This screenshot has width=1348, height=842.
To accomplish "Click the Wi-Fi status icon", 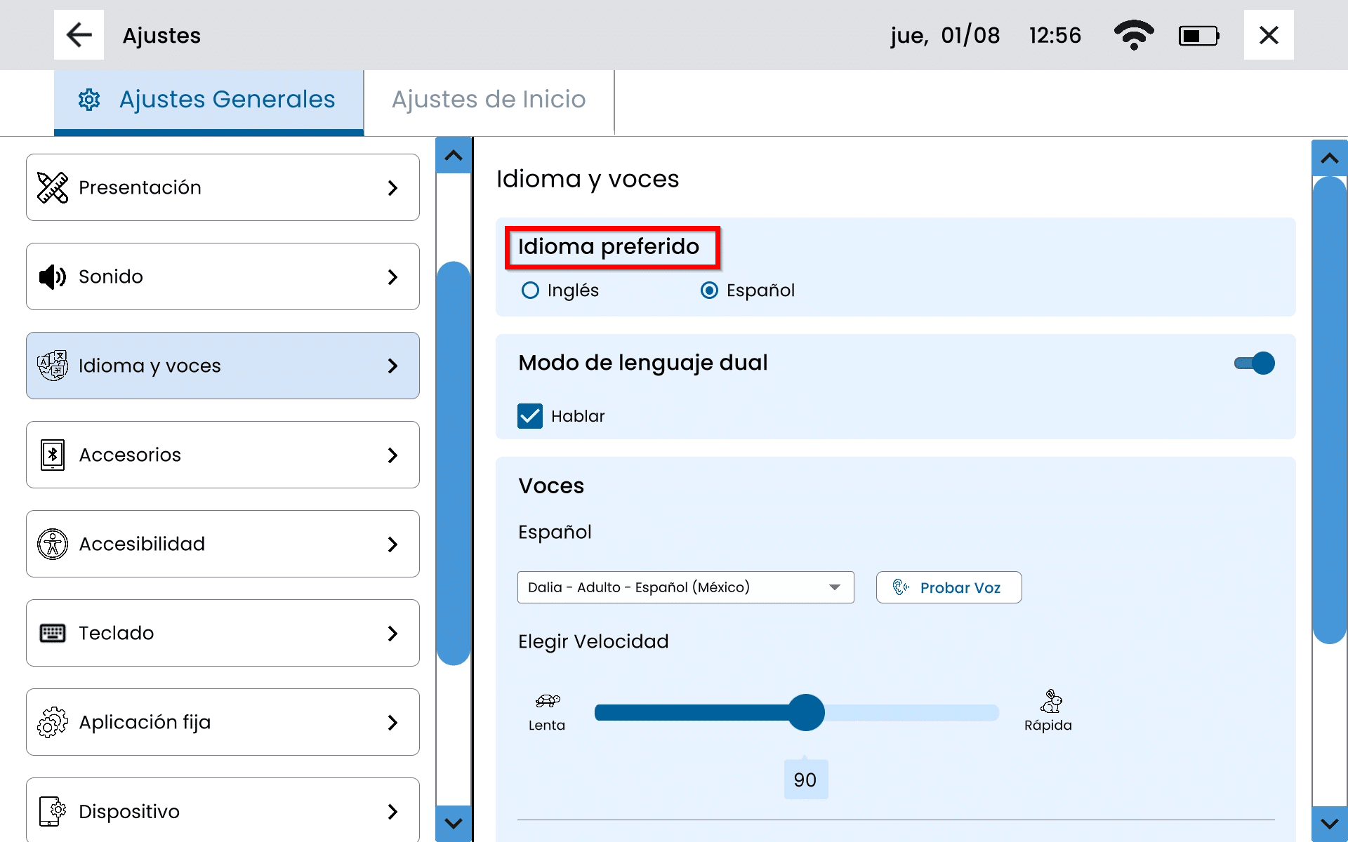I will (x=1133, y=35).
